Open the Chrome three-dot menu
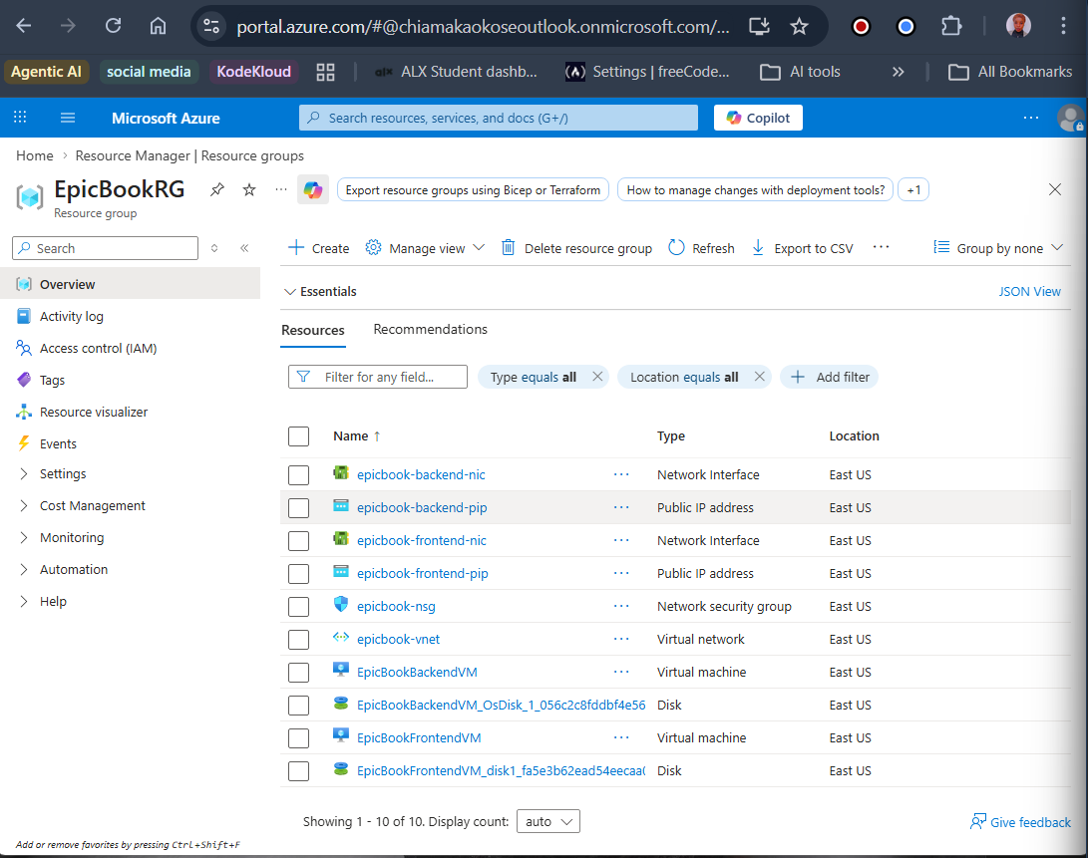The height and width of the screenshot is (858, 1088). (1063, 26)
